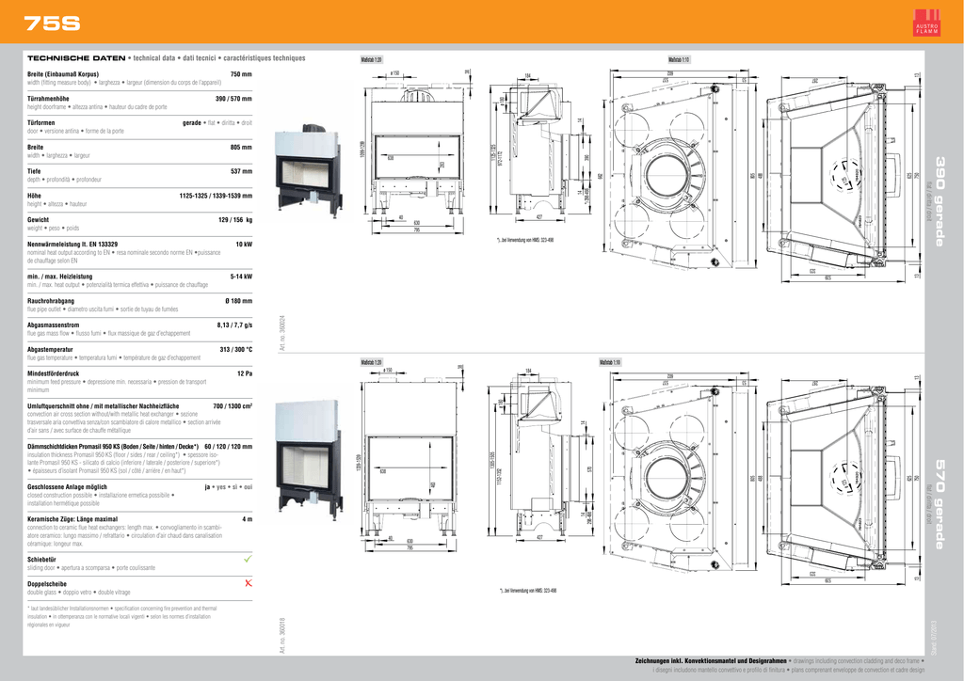The image size is (964, 681).
Task: Click the 'Zeichnungen inkl. Konvektionsmantel' footer note
Action: pos(693,661)
